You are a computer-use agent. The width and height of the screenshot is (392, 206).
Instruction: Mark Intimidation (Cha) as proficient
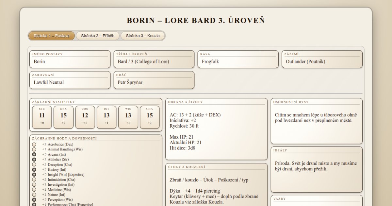pyautogui.click(x=34, y=180)
